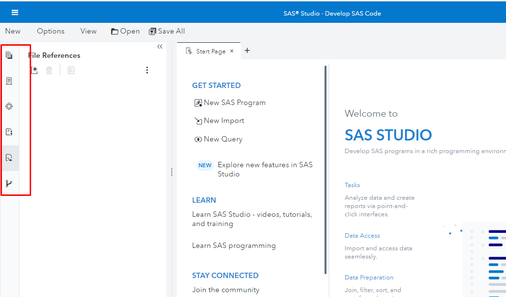The image size is (506, 297).
Task: Open the properties icon in File References toolbar
Action: 71,70
